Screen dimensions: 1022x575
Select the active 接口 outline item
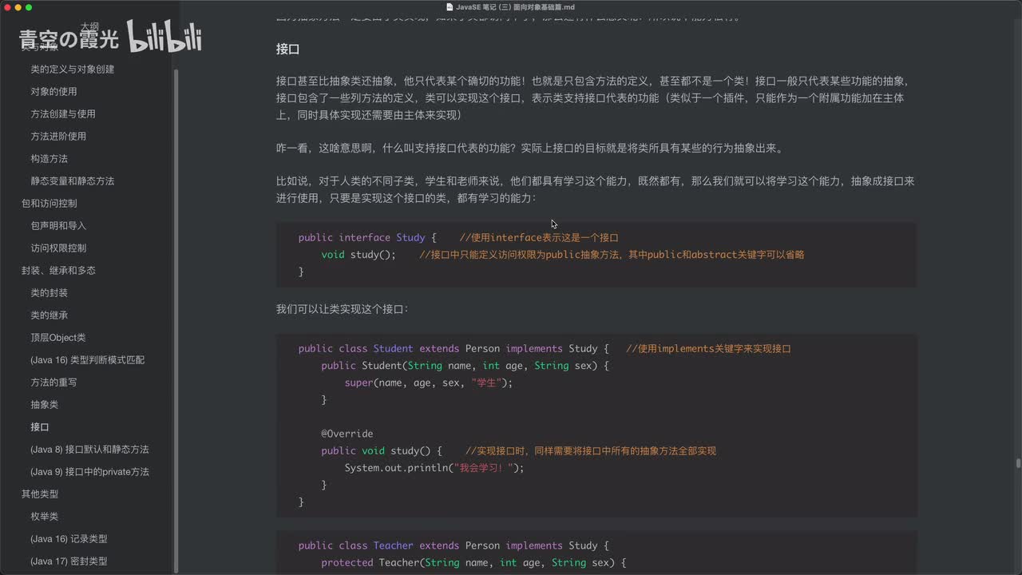tap(40, 427)
